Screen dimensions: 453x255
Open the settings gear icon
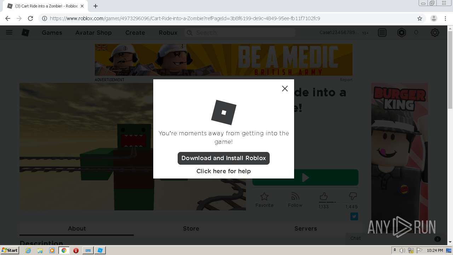435,33
